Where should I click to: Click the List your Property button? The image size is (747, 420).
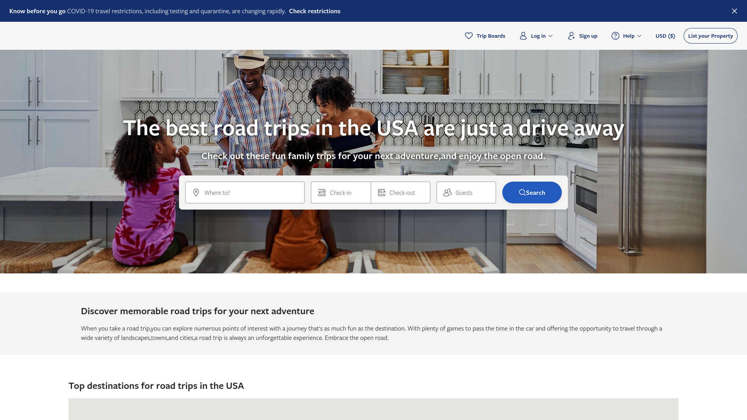pyautogui.click(x=710, y=36)
